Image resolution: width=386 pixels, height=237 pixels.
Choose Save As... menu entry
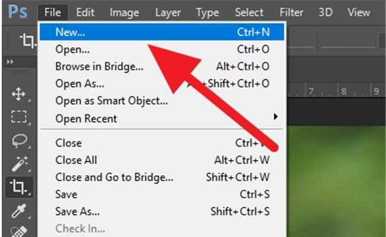pos(77,212)
